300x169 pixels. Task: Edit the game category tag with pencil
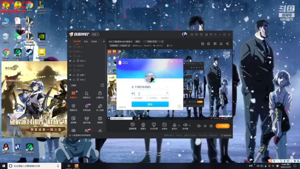129,45
